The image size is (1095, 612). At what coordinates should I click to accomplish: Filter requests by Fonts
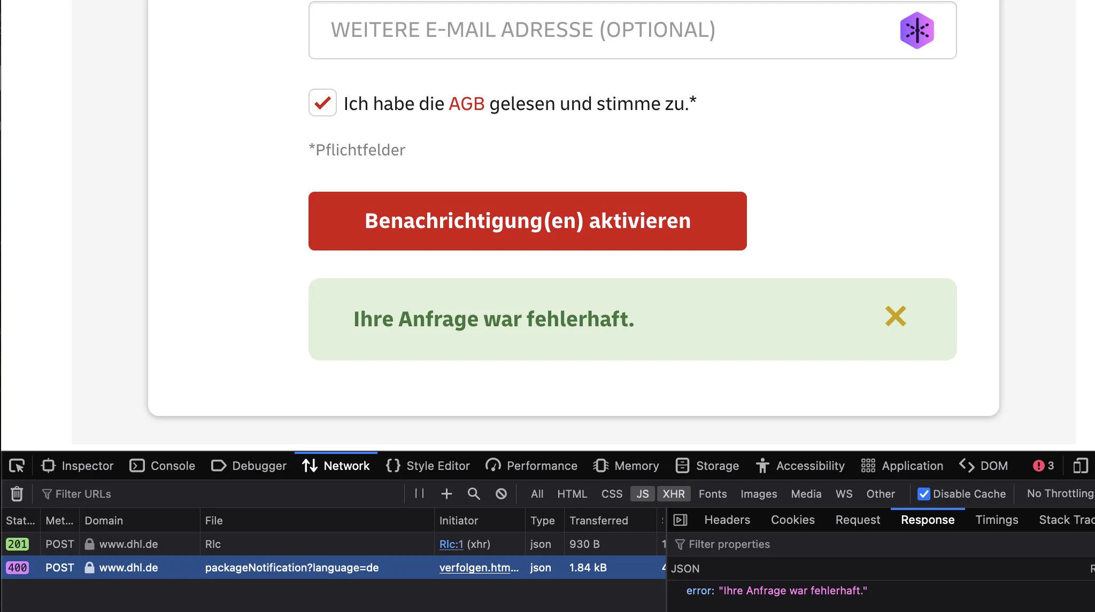pyautogui.click(x=713, y=494)
